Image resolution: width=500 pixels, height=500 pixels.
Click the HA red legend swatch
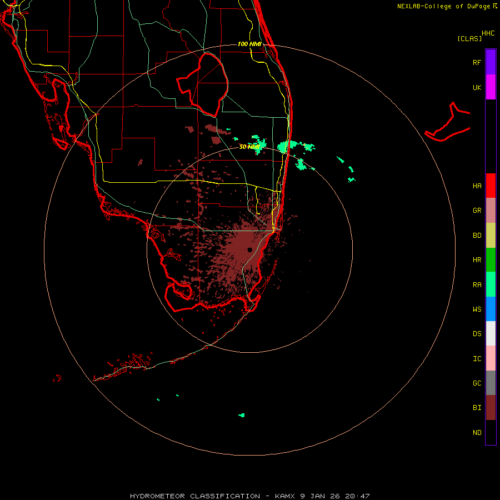pos(491,186)
